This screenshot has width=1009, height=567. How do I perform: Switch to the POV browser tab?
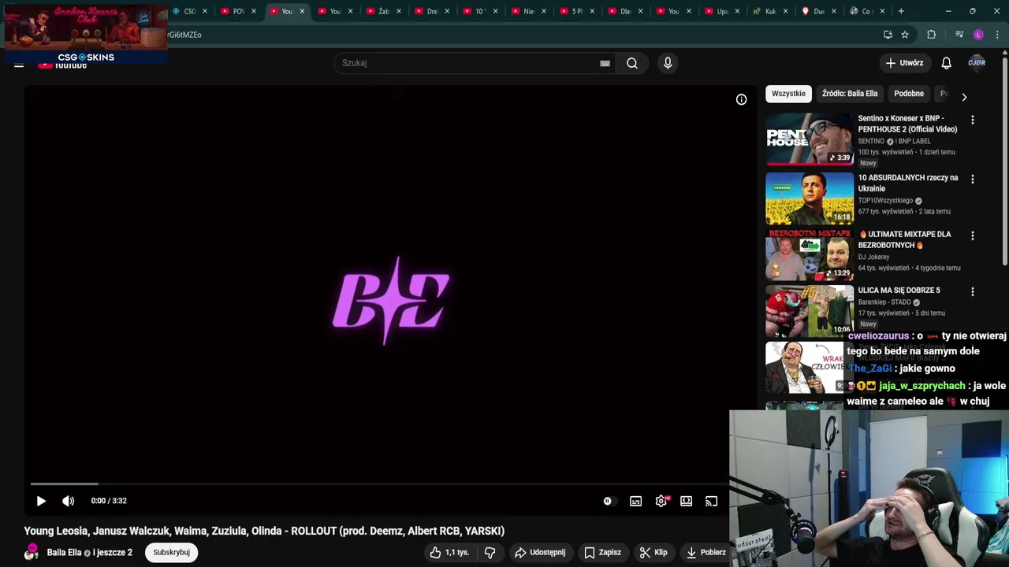pyautogui.click(x=237, y=11)
